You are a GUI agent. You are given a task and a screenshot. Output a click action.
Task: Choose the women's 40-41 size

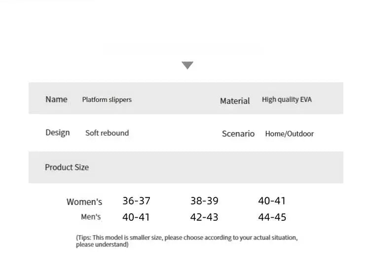(272, 201)
